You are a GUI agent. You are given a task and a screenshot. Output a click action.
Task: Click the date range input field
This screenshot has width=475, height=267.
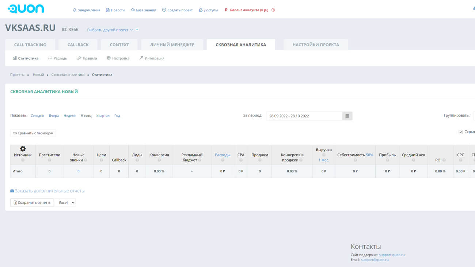[x=304, y=116]
